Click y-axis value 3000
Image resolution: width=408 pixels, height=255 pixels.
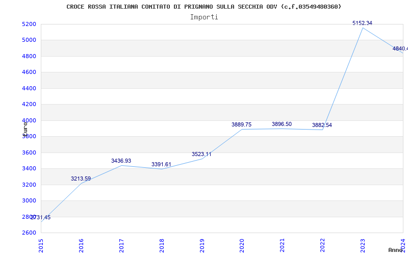[x=29, y=200]
